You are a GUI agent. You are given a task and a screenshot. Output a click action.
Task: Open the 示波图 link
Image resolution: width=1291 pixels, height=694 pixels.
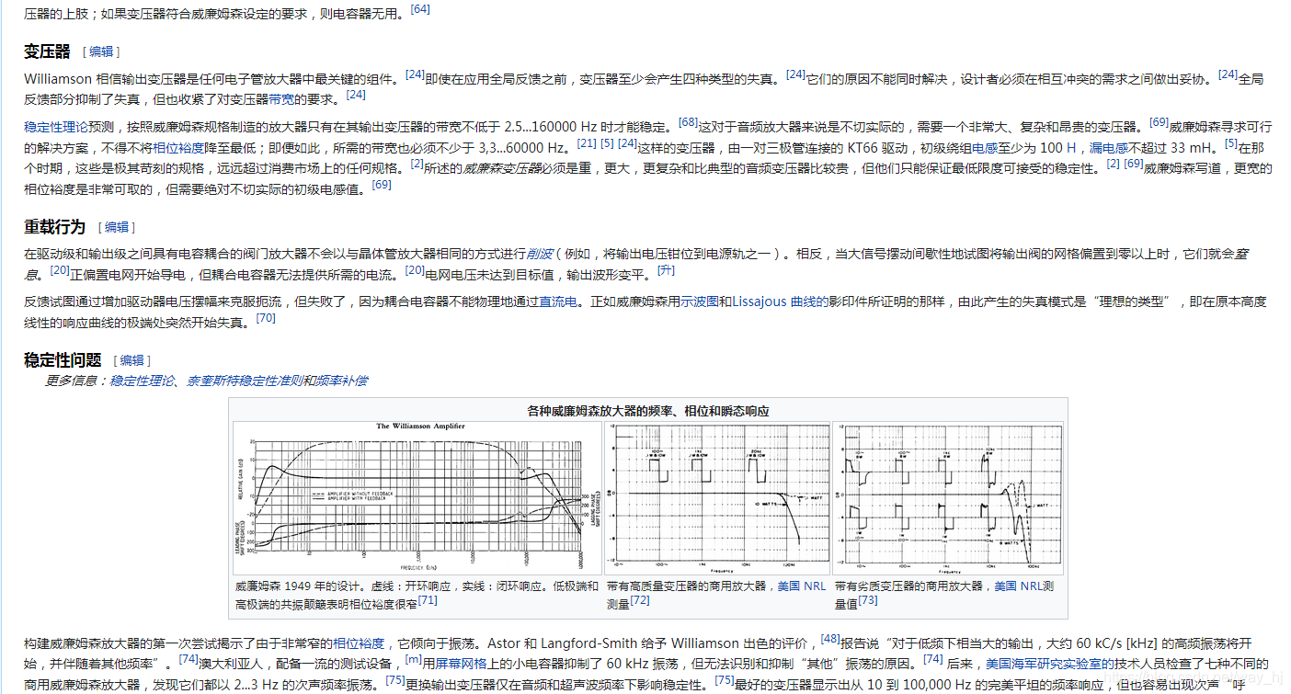point(700,301)
